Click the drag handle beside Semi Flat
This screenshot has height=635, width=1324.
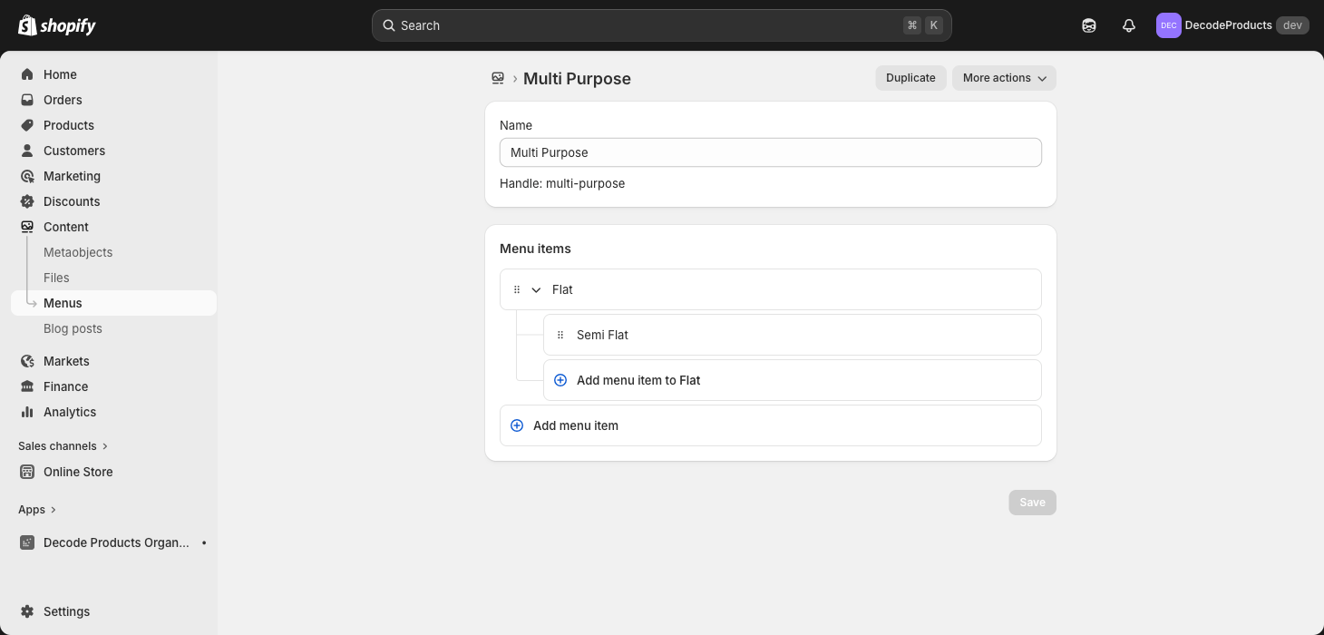tap(560, 335)
